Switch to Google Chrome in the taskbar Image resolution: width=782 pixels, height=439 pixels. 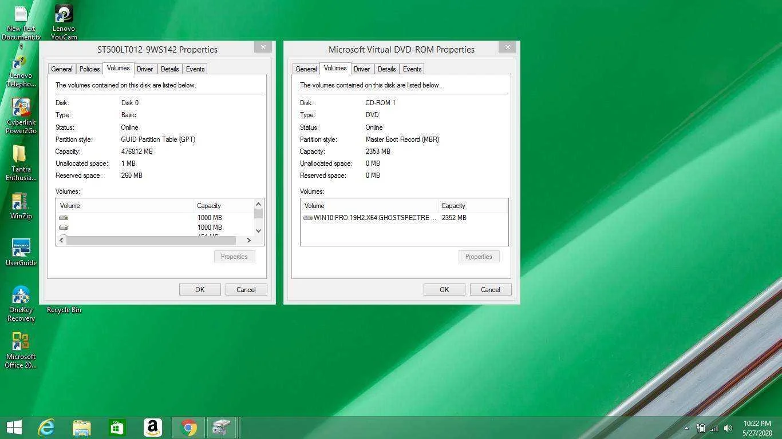(x=188, y=428)
